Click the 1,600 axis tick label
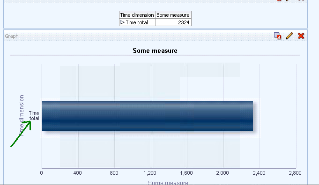This screenshot has height=185, width=319. click(x=186, y=173)
